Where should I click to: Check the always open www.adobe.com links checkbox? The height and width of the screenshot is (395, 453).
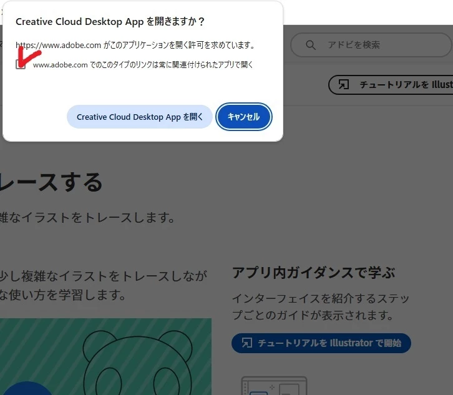tap(21, 64)
